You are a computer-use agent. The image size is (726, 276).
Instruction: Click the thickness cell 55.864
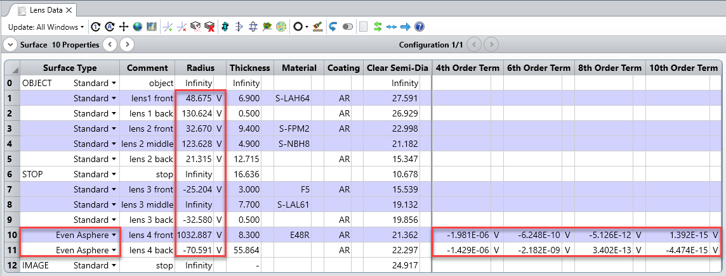click(x=244, y=251)
